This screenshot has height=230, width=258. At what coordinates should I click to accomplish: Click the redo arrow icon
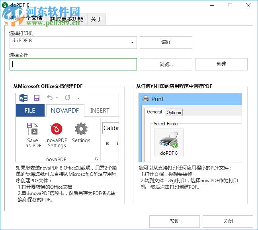click(x=67, y=97)
